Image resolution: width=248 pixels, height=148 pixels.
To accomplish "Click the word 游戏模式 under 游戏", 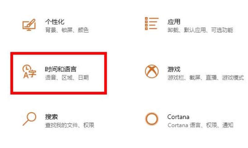I will click(x=233, y=77).
